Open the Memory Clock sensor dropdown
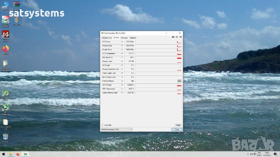Viewport: 280px width, 157px height. tap(122, 46)
